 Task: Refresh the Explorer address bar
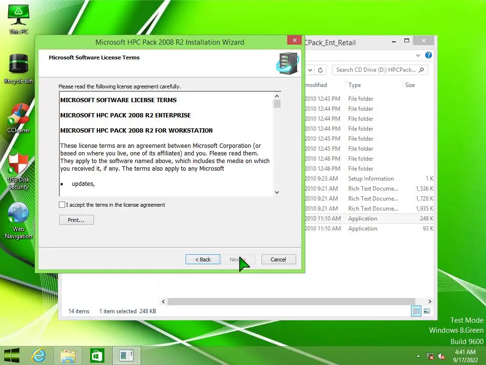pos(320,70)
